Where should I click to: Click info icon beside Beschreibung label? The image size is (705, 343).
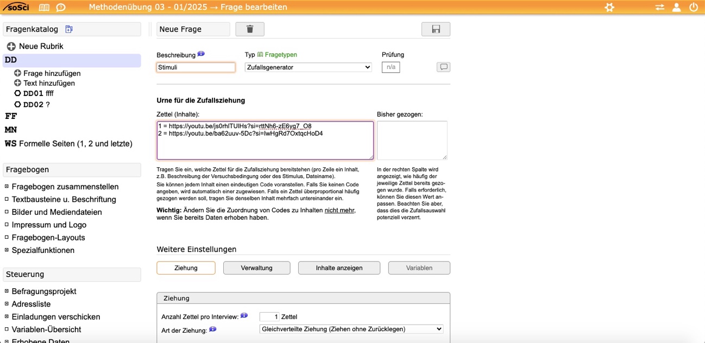[201, 54]
